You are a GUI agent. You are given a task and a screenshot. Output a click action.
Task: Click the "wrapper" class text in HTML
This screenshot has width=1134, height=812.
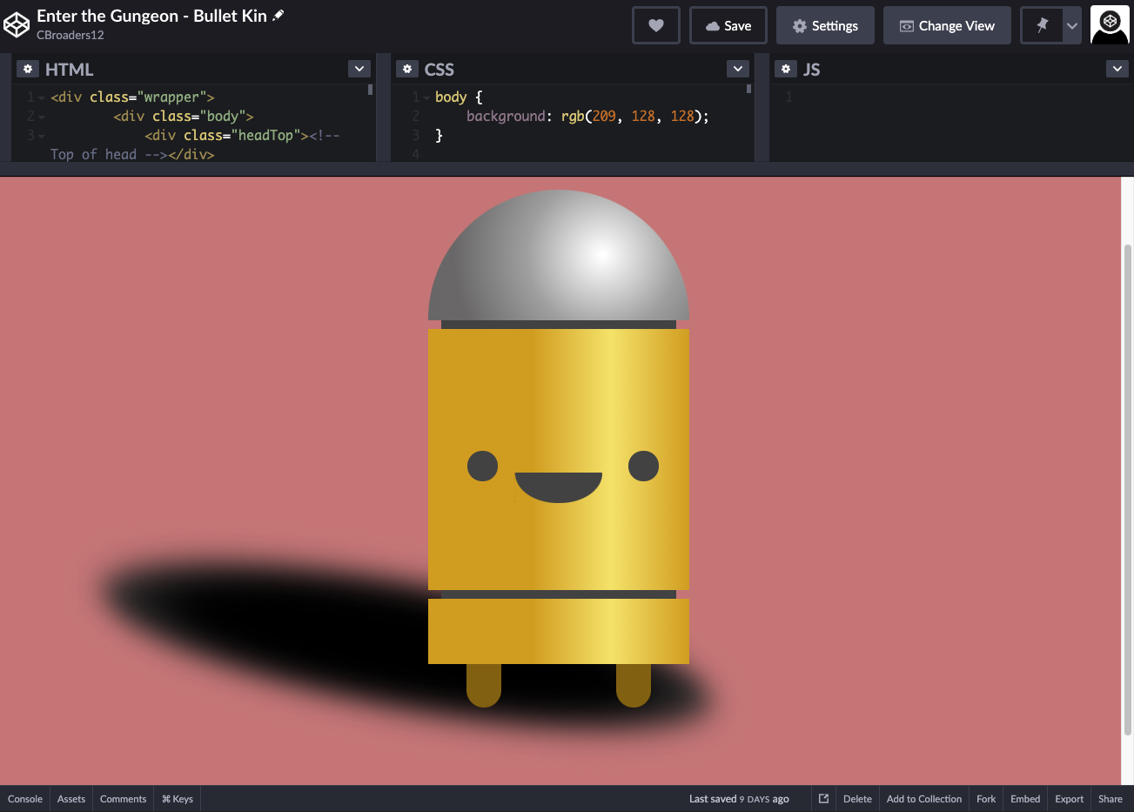(x=172, y=97)
